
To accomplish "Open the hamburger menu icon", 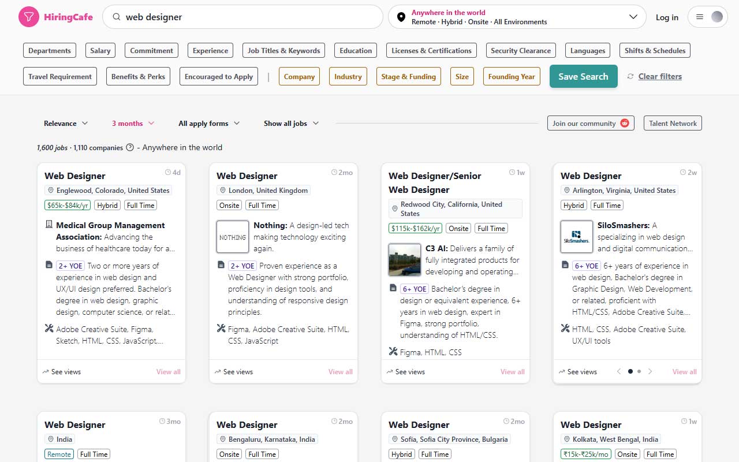I will click(700, 17).
